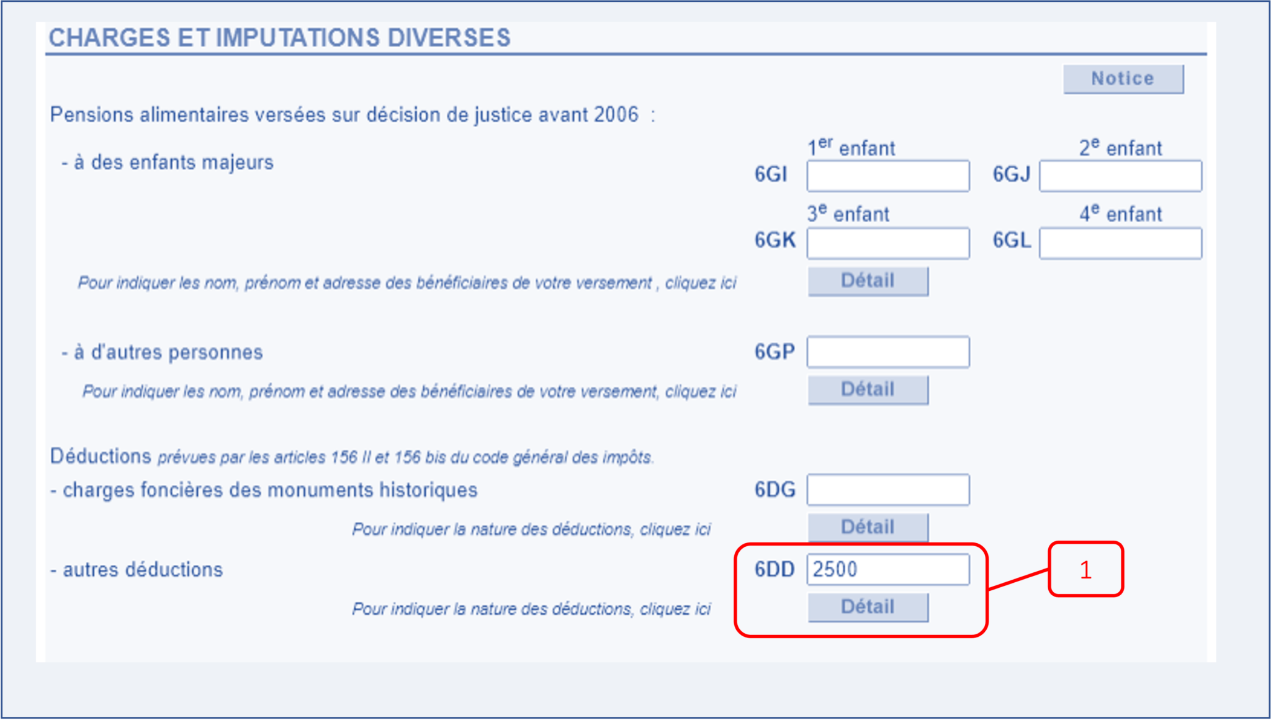Click 'cliquez ici' hint for autres personnes
1271x720 pixels.
pos(701,392)
